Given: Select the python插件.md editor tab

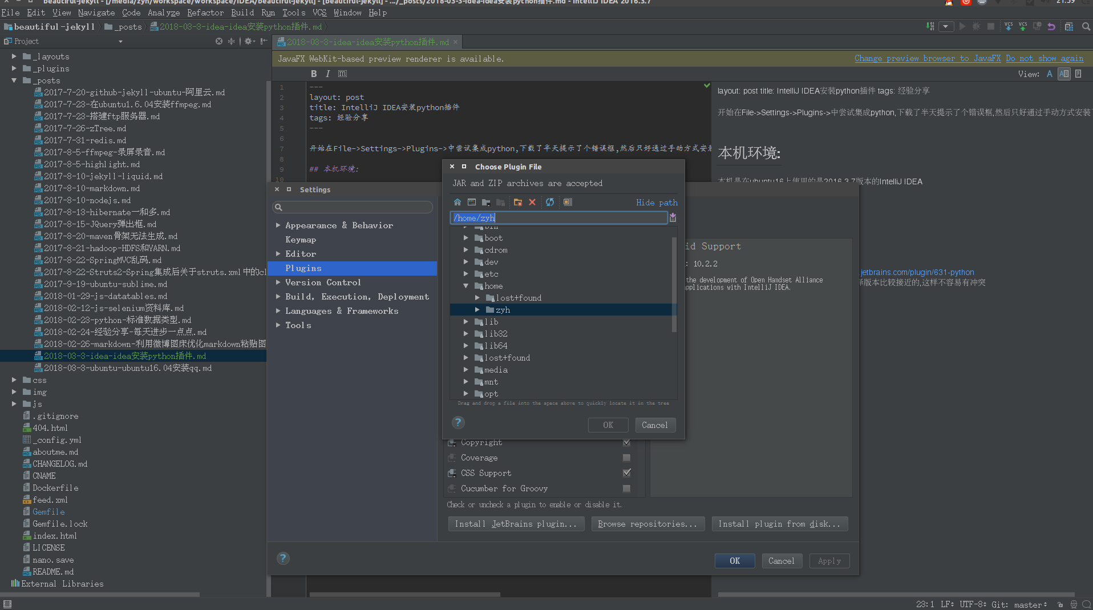Looking at the screenshot, I should 367,42.
